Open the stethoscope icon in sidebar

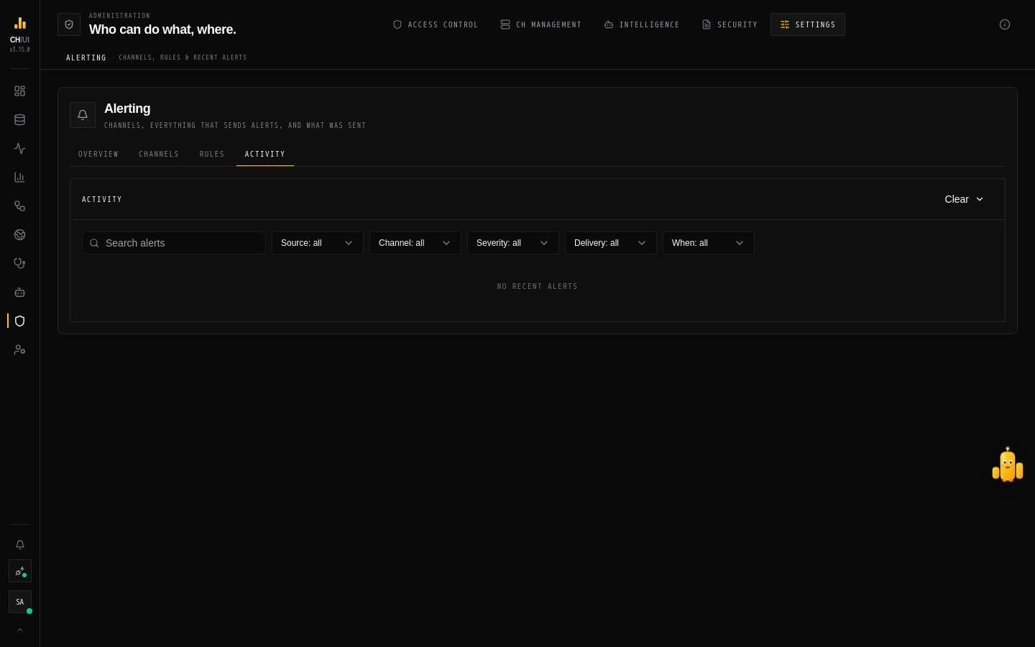pos(20,264)
